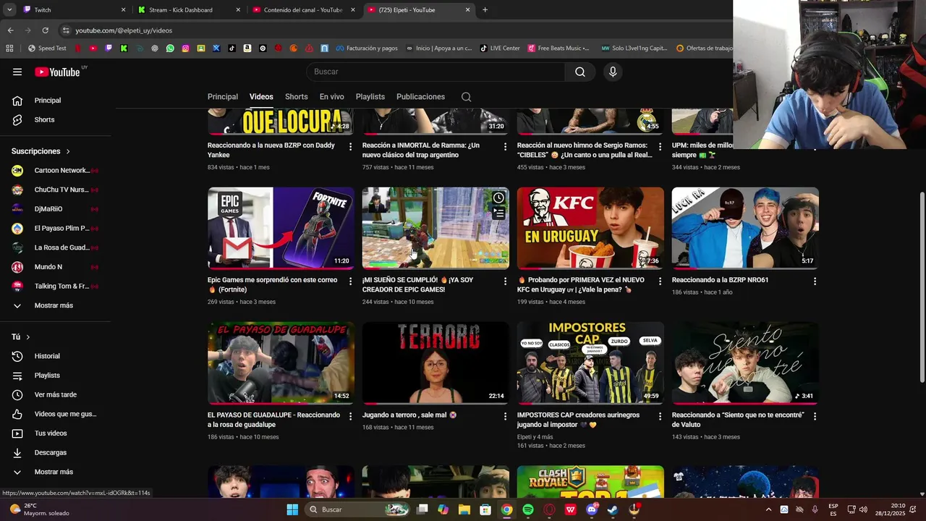Viewport: 926px width, 521px height.
Task: Expand Mostrar más under subscriptions
Action: (x=55, y=305)
